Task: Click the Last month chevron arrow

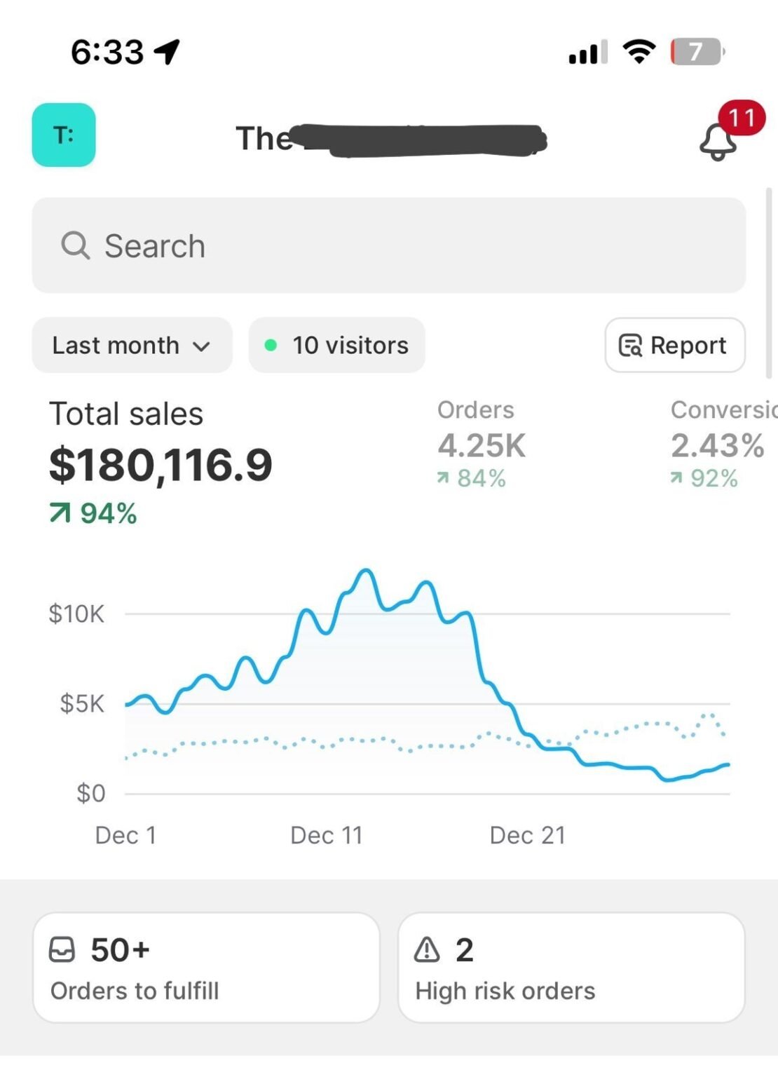Action: [201, 346]
